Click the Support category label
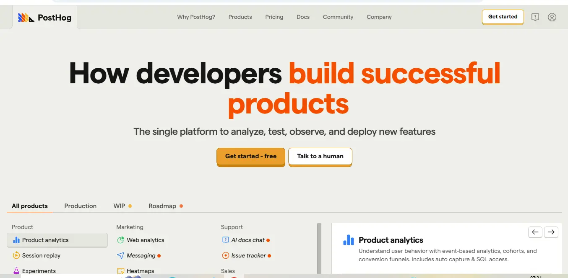The width and height of the screenshot is (568, 278). pyautogui.click(x=232, y=227)
